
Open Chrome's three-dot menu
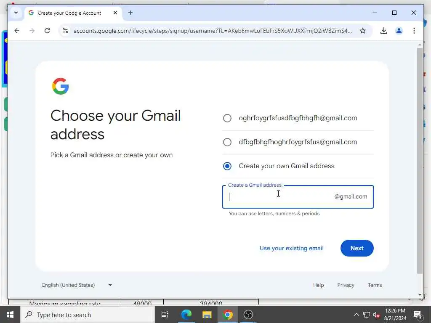pos(414,31)
